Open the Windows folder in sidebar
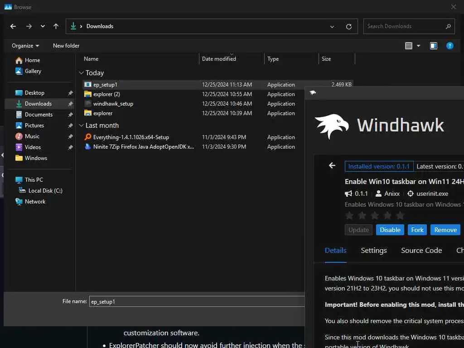Image resolution: width=464 pixels, height=348 pixels. point(35,158)
